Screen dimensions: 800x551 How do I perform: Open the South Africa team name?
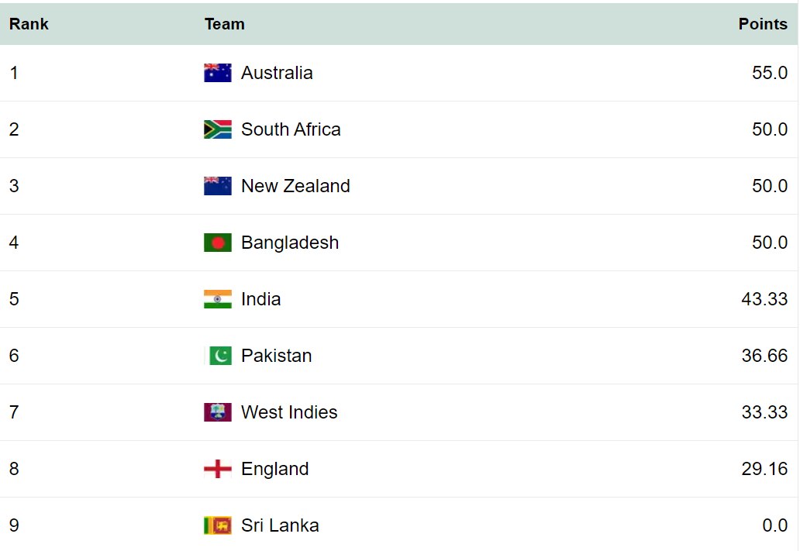click(291, 129)
